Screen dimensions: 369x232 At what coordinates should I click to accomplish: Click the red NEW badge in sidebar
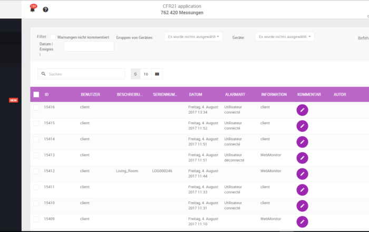tap(13, 100)
